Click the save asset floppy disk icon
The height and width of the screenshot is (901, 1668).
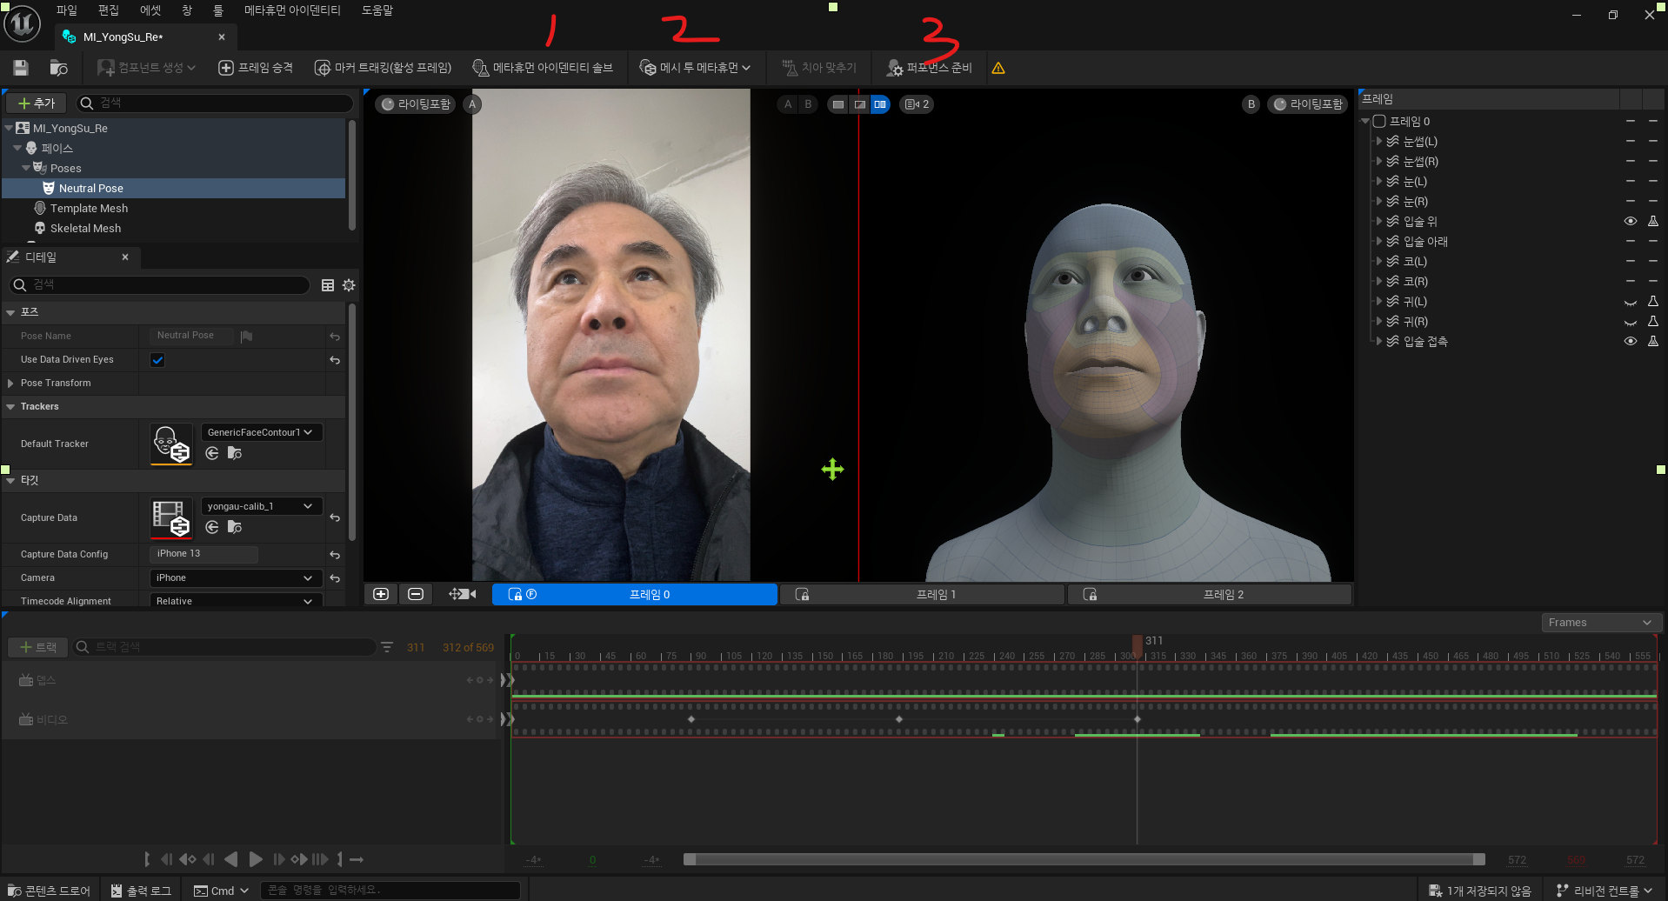[x=21, y=68]
